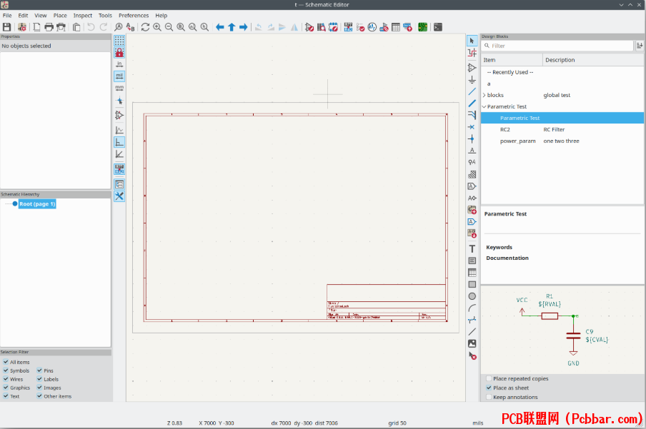Click the Description column header
Screen dimensions: 646x429
point(593,60)
